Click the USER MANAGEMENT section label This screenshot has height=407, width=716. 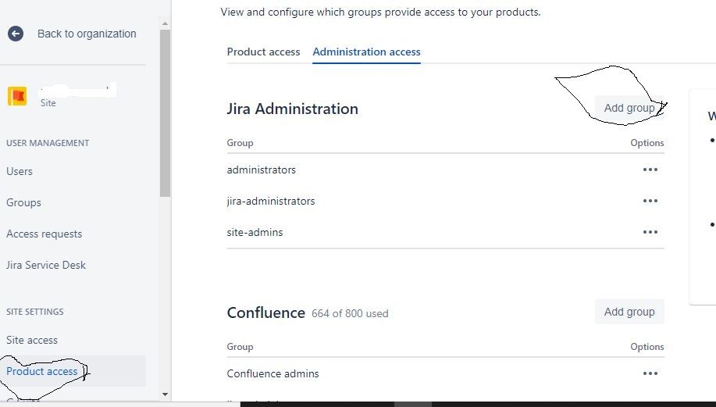[x=48, y=143]
